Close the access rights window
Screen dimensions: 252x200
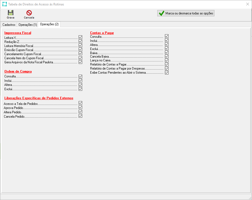tap(247, 4)
